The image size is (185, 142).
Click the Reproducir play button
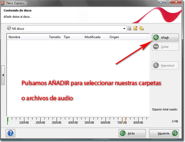(165, 65)
